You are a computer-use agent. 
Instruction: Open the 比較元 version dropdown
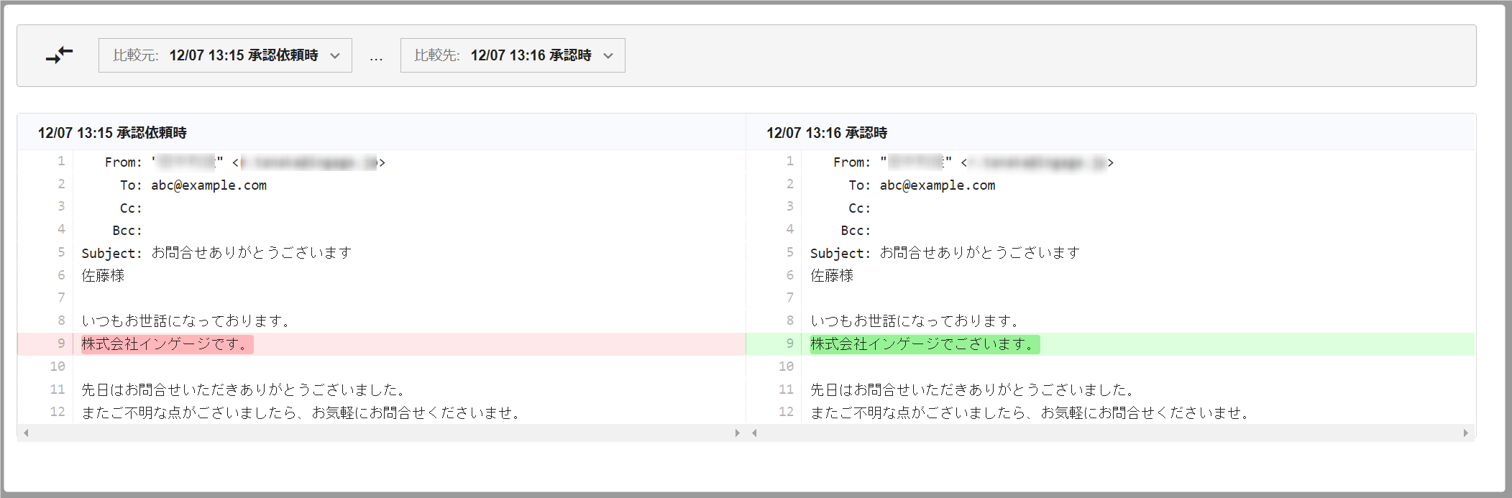pyautogui.click(x=225, y=55)
